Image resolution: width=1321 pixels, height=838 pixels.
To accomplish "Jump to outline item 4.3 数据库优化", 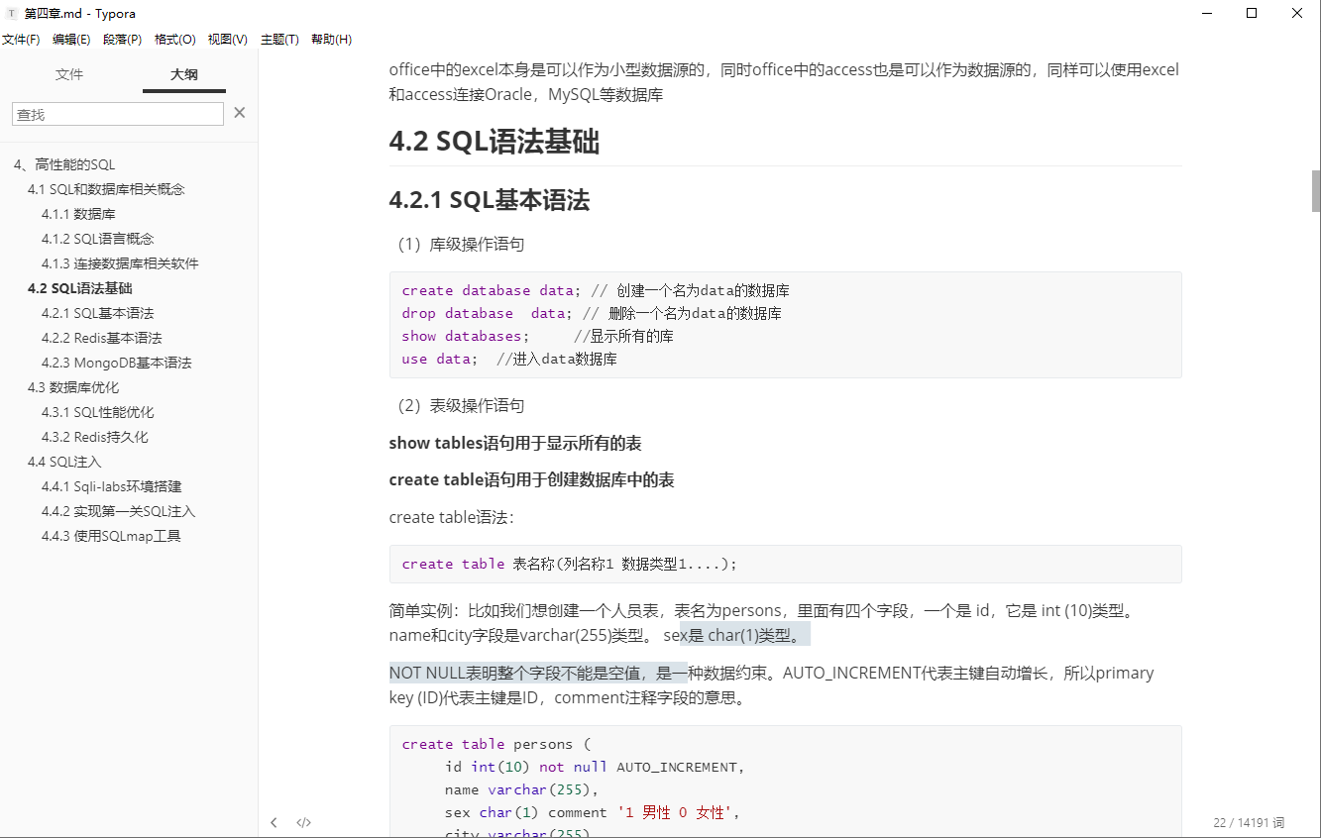I will [x=73, y=387].
